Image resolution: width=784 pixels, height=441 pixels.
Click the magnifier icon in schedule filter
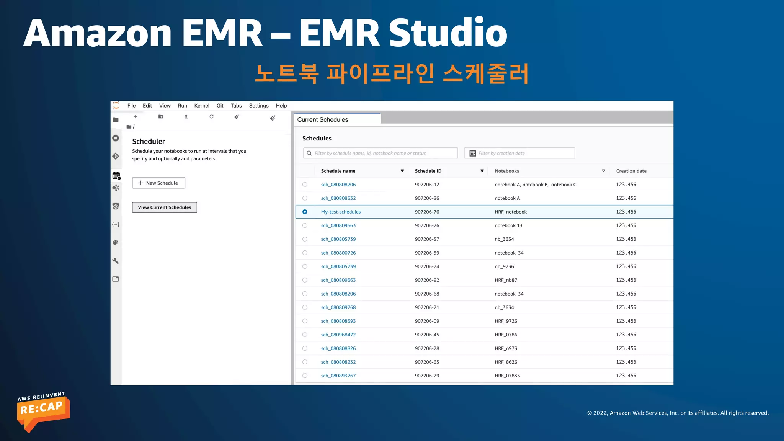coord(309,153)
